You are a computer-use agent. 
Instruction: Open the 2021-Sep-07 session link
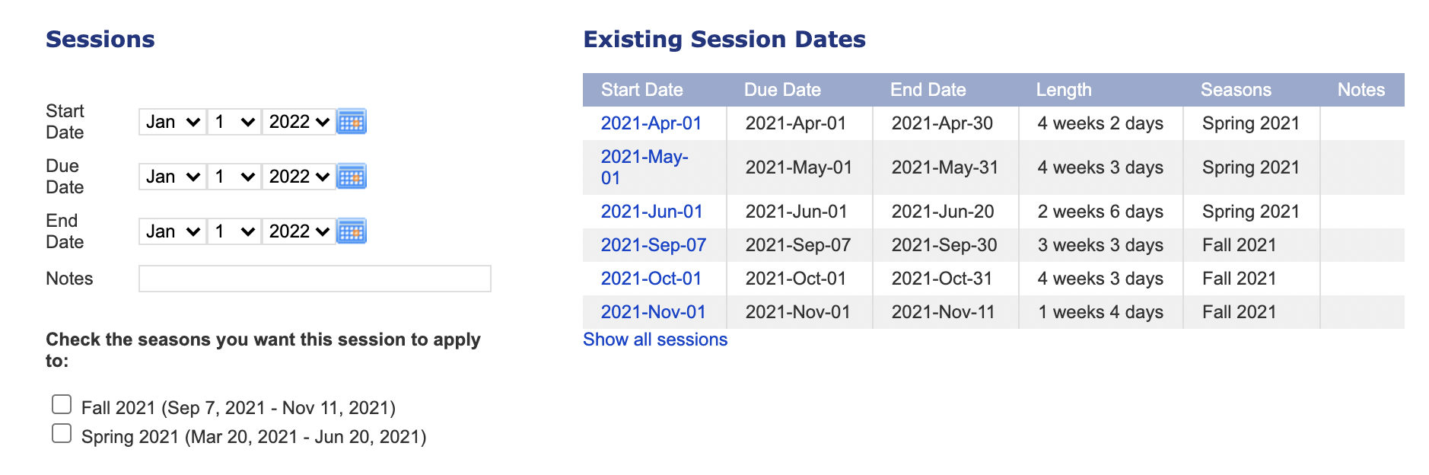[x=652, y=245]
